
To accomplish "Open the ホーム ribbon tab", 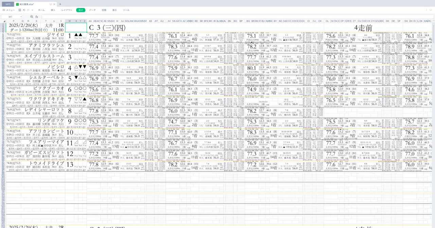I will (x=41, y=10).
